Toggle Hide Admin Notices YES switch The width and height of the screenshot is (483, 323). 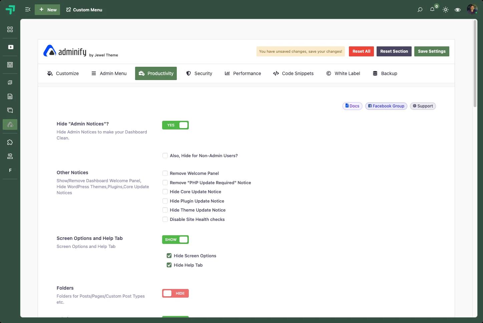click(175, 125)
